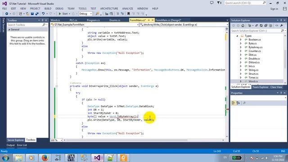The image size is (288, 162).
Task: Pin the Toolbox panel with auto-hide pushpin
Action: [42, 20]
